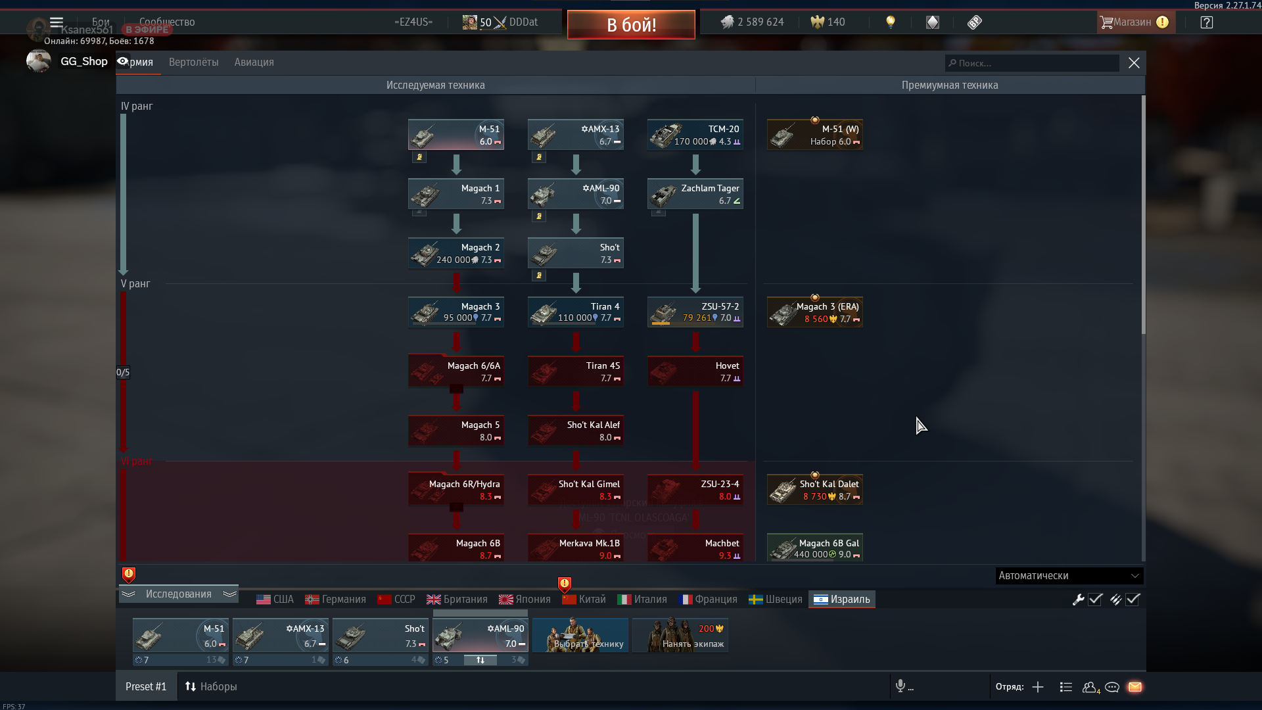The image size is (1262, 710).
Task: Select the Китай nation tab
Action: coord(584,599)
